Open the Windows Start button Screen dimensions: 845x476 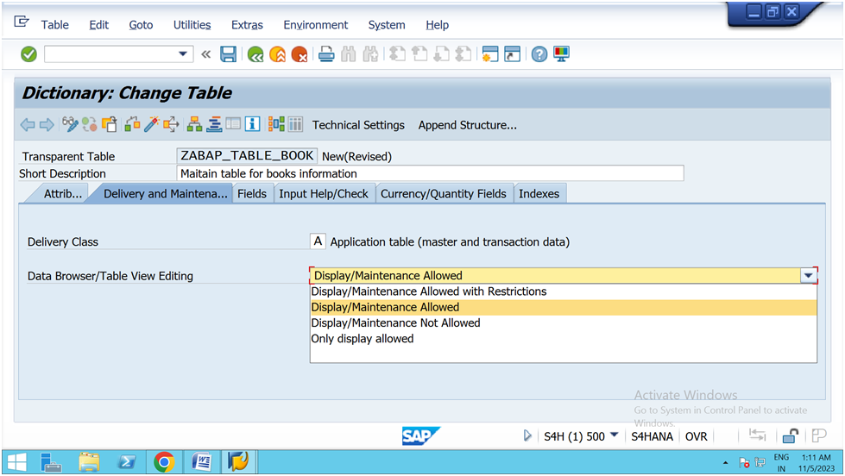(x=16, y=462)
